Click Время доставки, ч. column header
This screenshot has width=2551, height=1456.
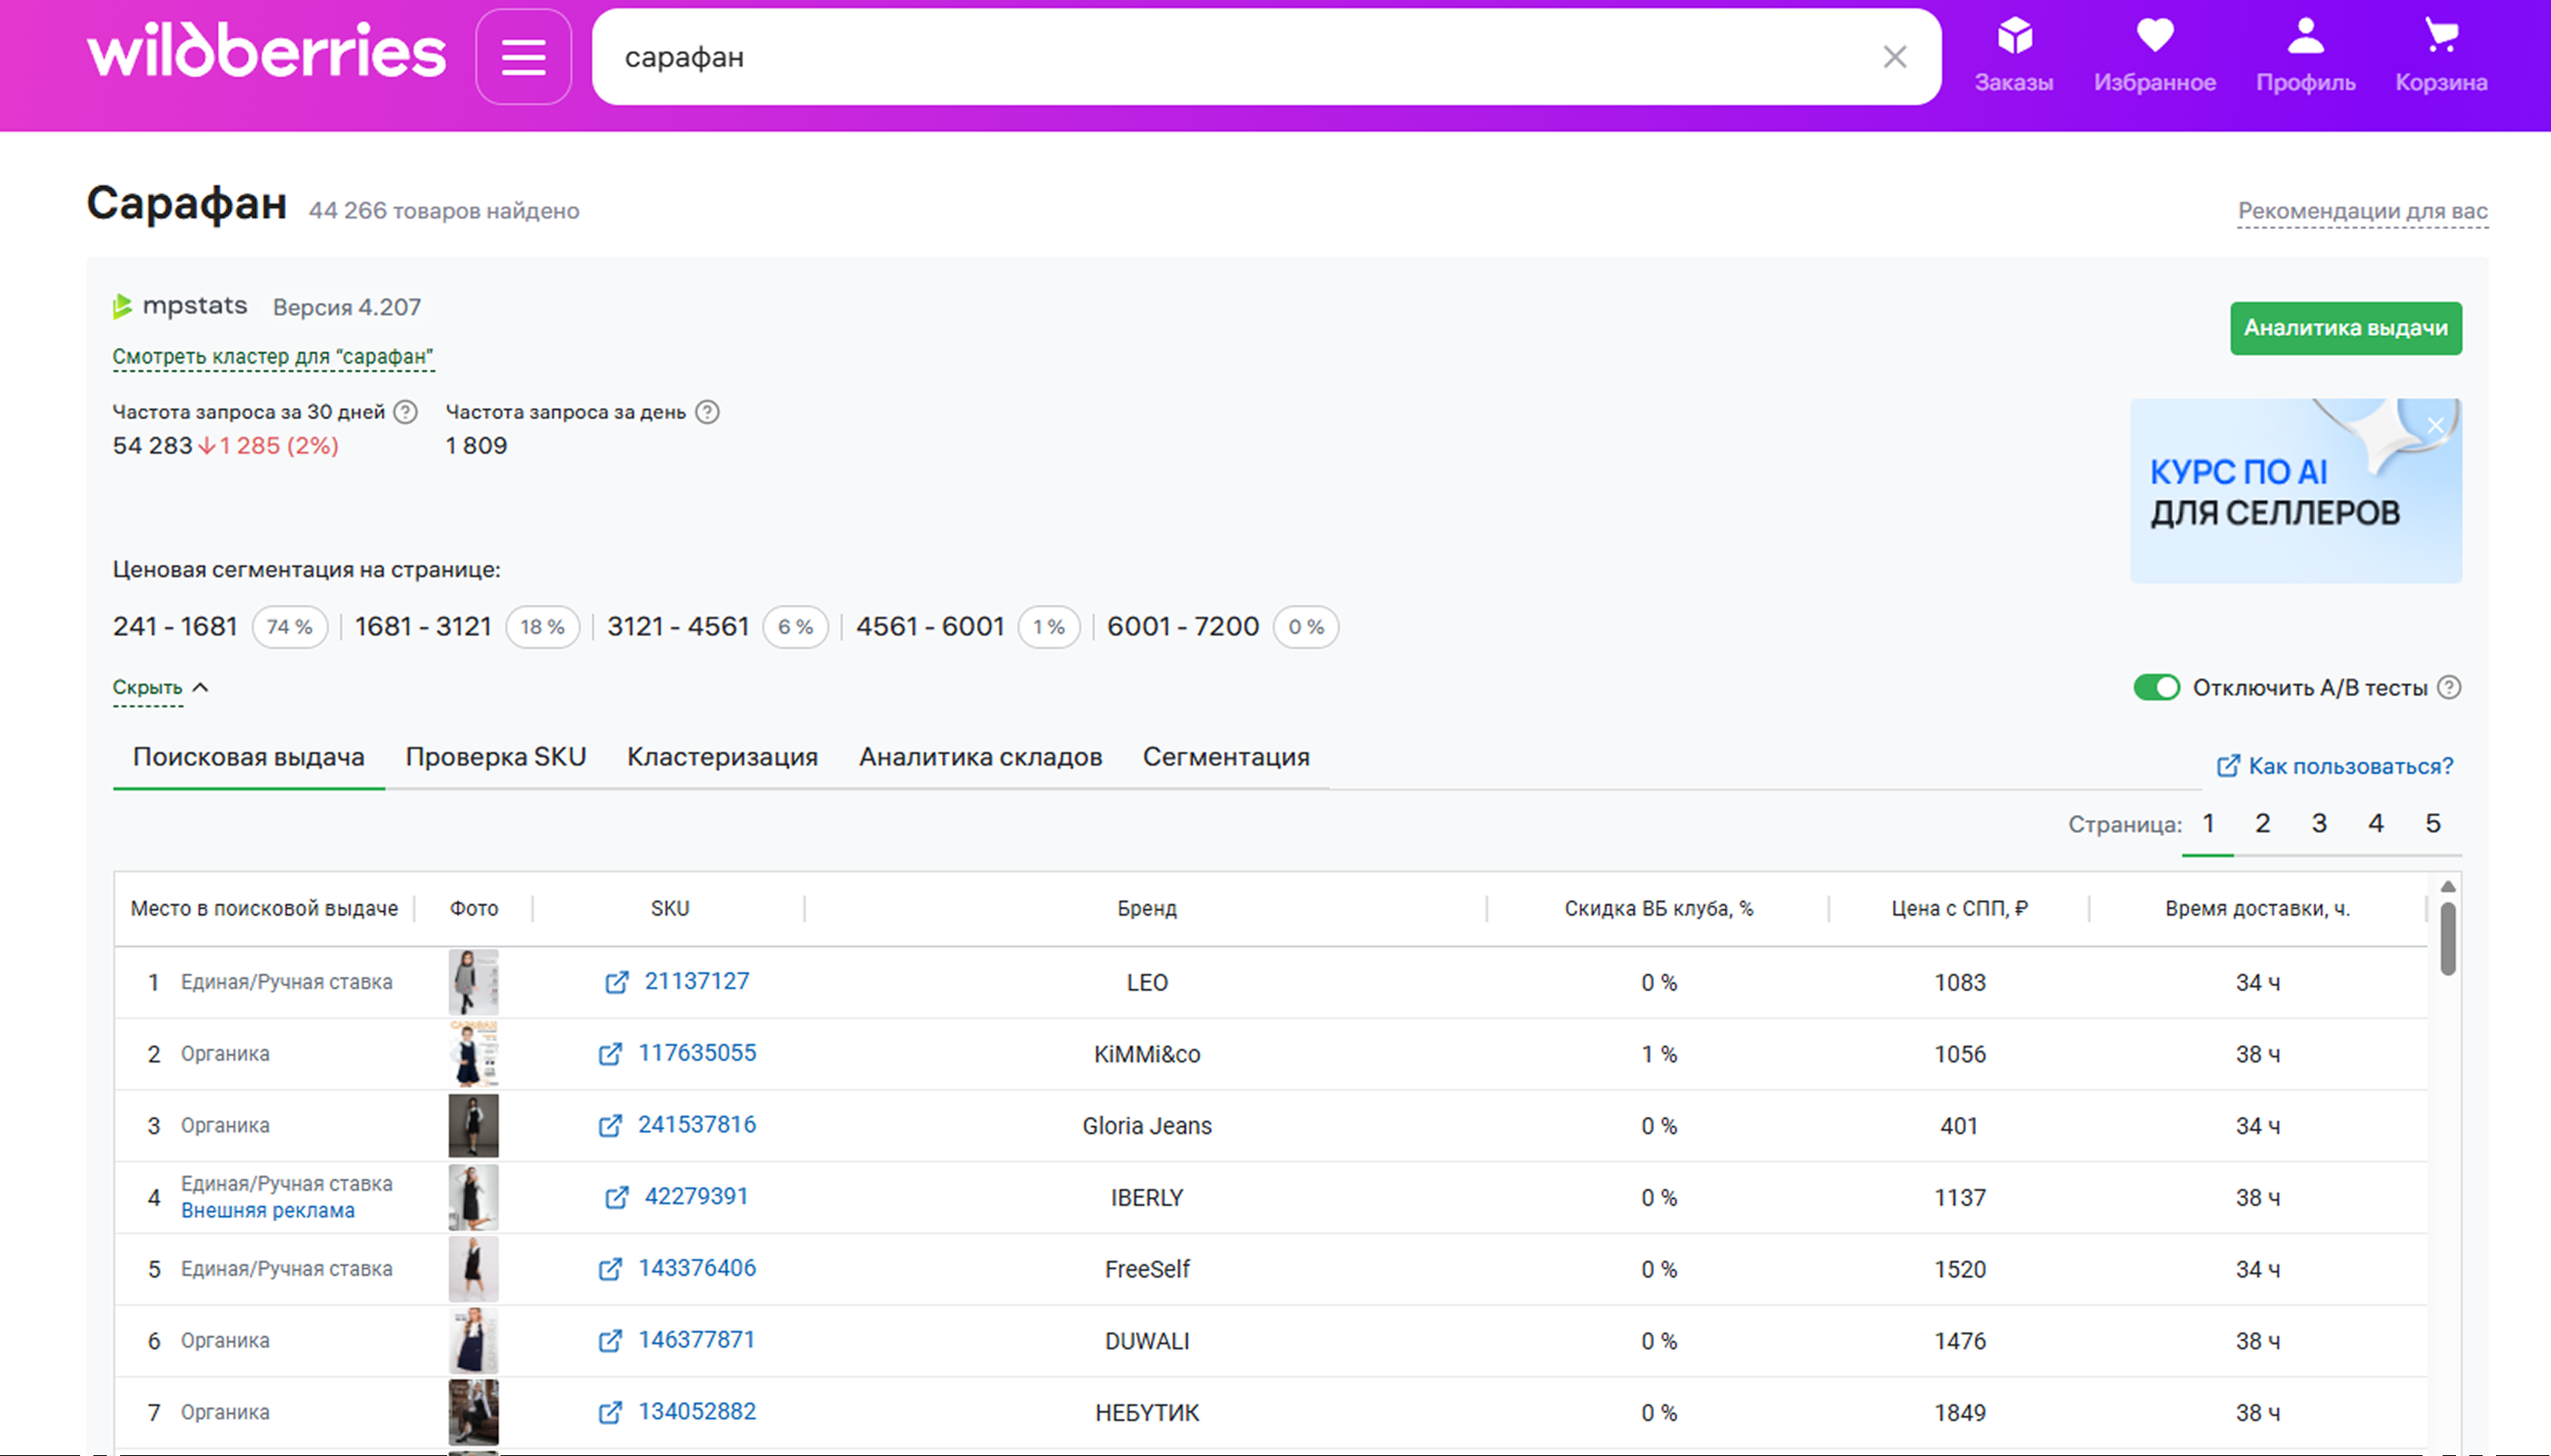click(x=2257, y=908)
